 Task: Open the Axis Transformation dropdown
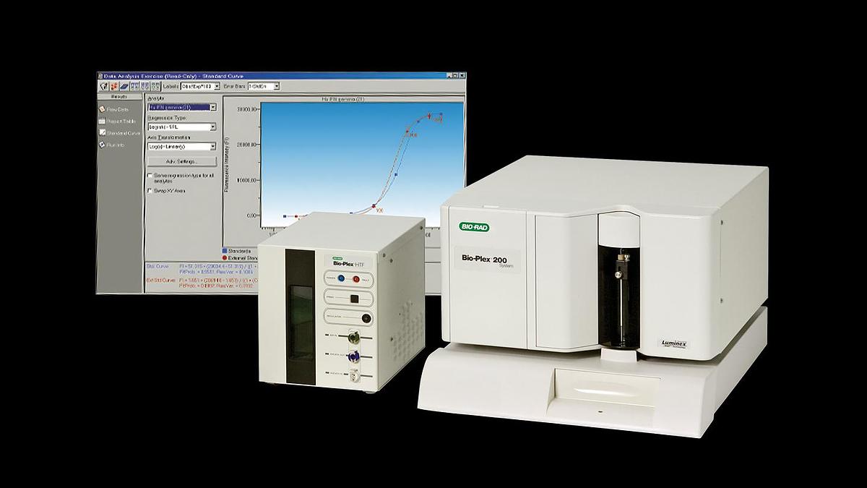[x=182, y=147]
